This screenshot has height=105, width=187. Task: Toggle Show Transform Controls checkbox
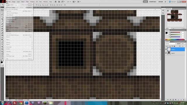point(21,5)
